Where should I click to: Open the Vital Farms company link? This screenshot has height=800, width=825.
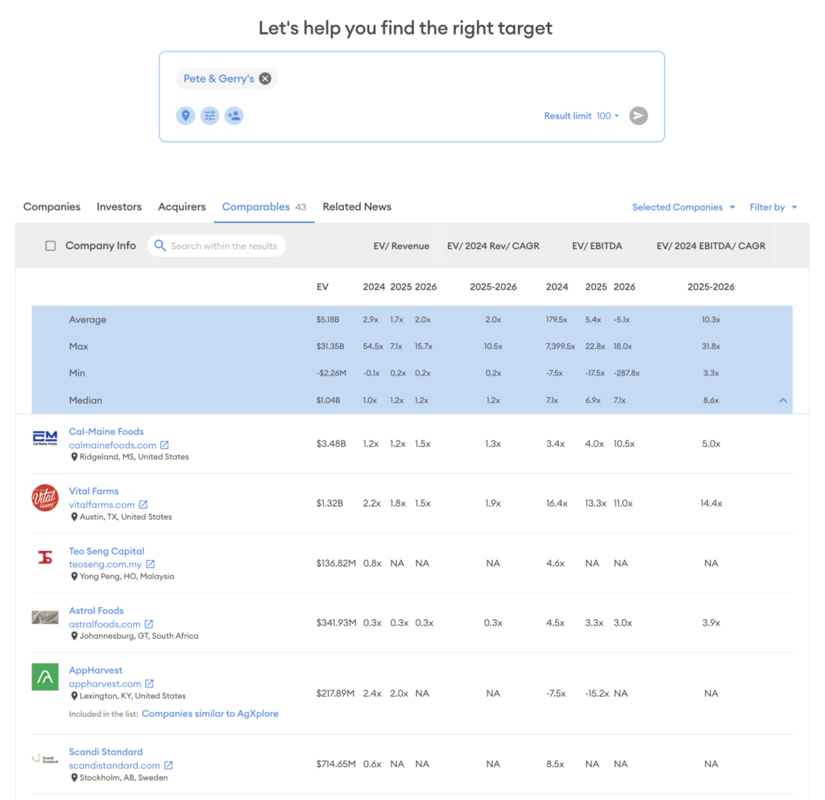click(93, 491)
